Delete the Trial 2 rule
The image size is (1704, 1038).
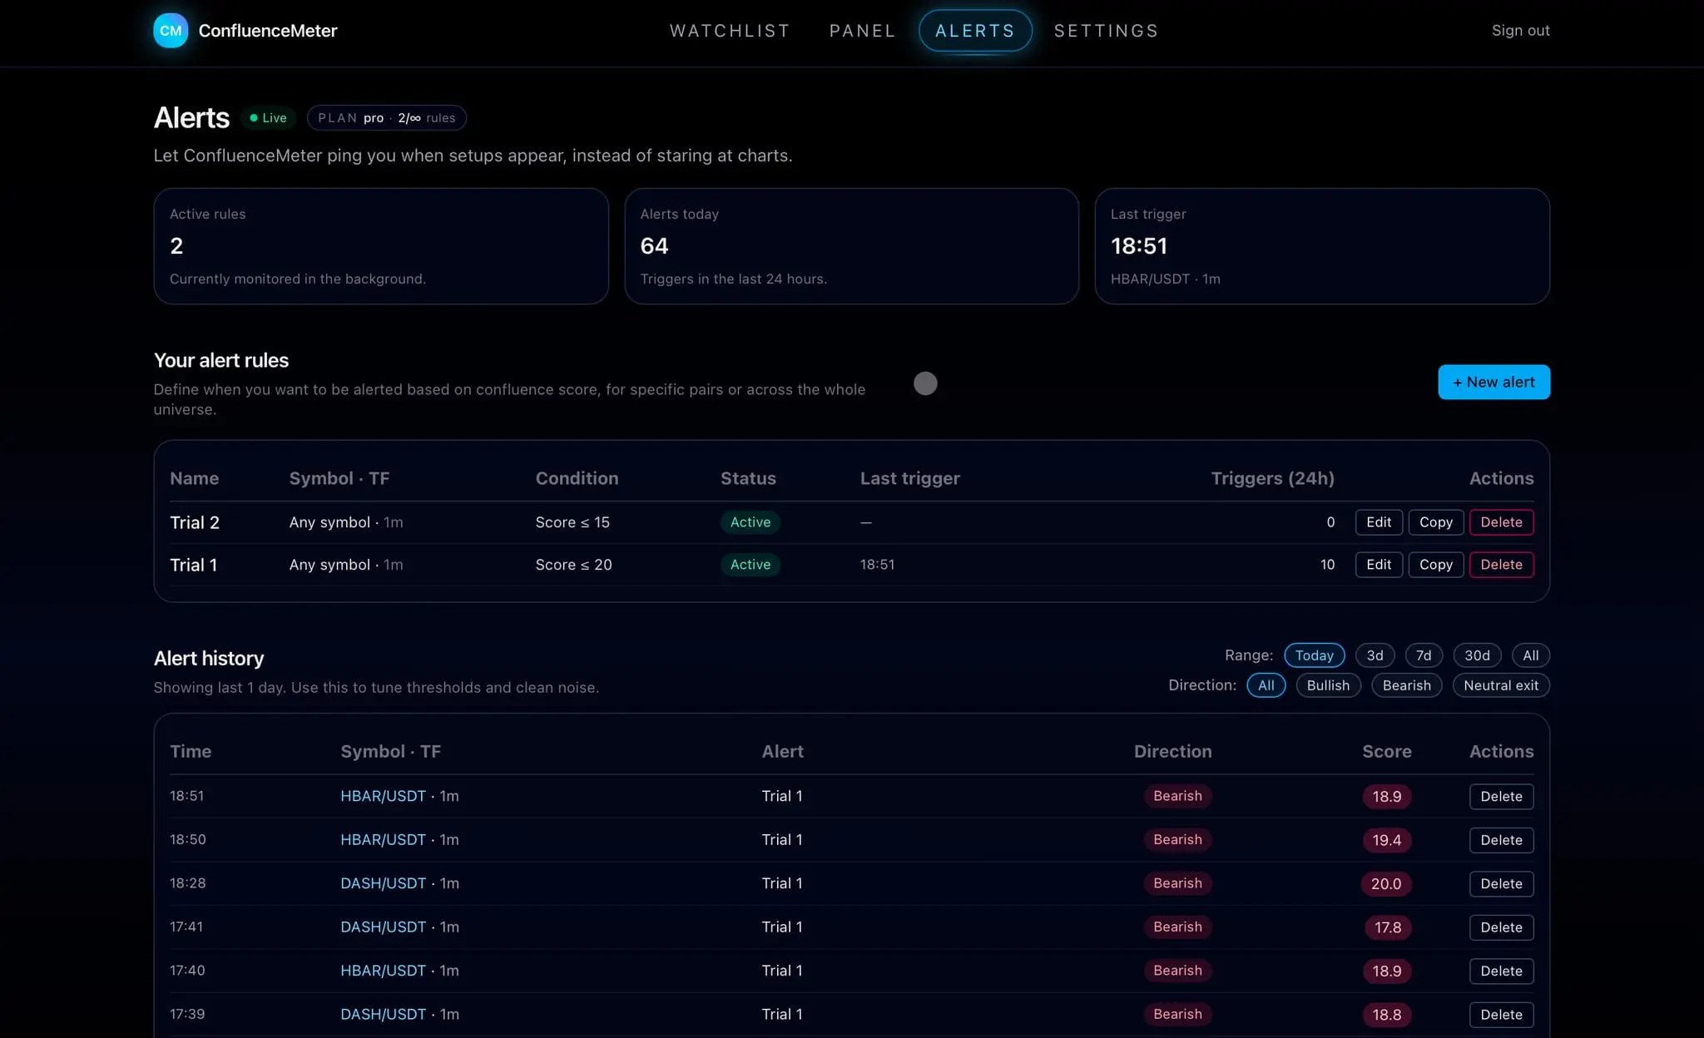click(1501, 522)
